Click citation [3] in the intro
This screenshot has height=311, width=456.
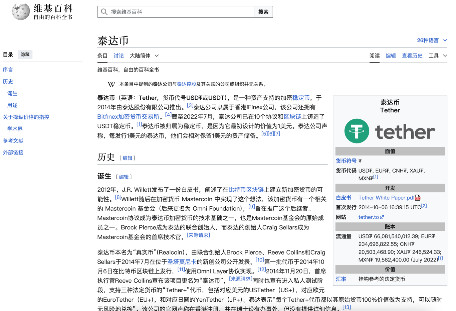coord(190,105)
